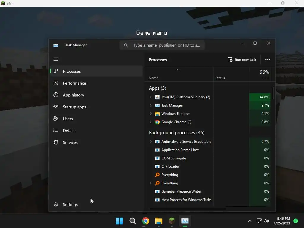Click the Performance graph icon
304x228 pixels.
click(56, 83)
